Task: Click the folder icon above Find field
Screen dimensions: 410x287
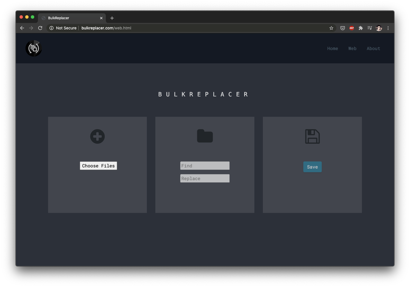Action: tap(205, 136)
